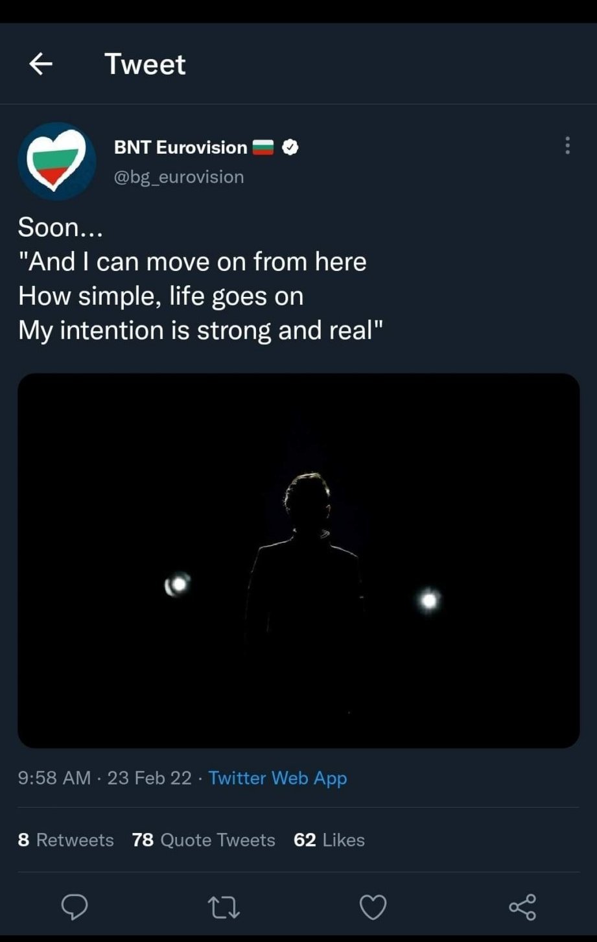
Task: View the 8 Retweets list
Action: click(x=65, y=840)
